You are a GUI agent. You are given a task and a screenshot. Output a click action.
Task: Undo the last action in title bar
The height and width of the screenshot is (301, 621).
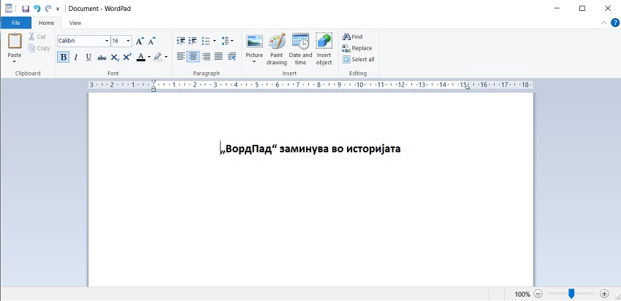37,8
